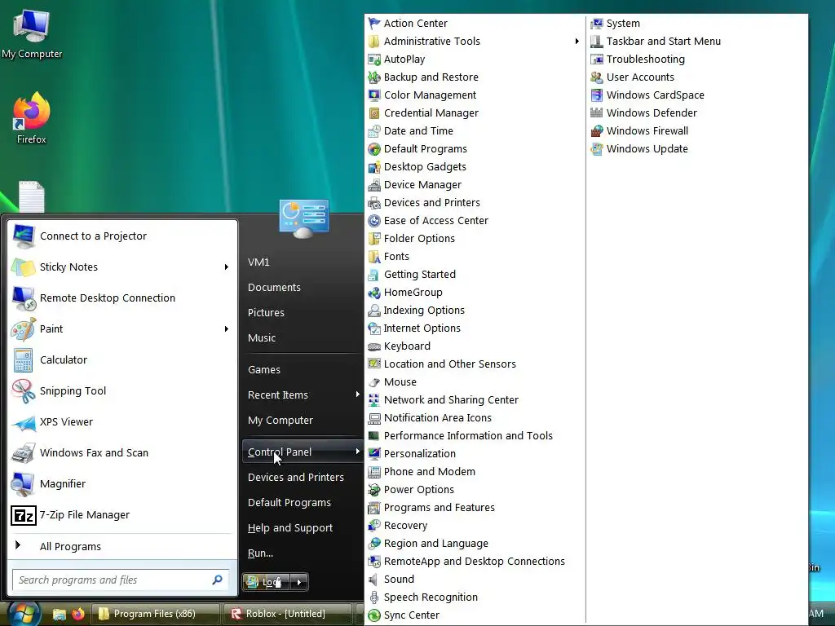835x626 pixels.
Task: Open the Snipping Tool
Action: [122, 391]
